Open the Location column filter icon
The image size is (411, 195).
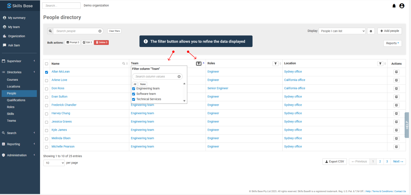coord(380,64)
